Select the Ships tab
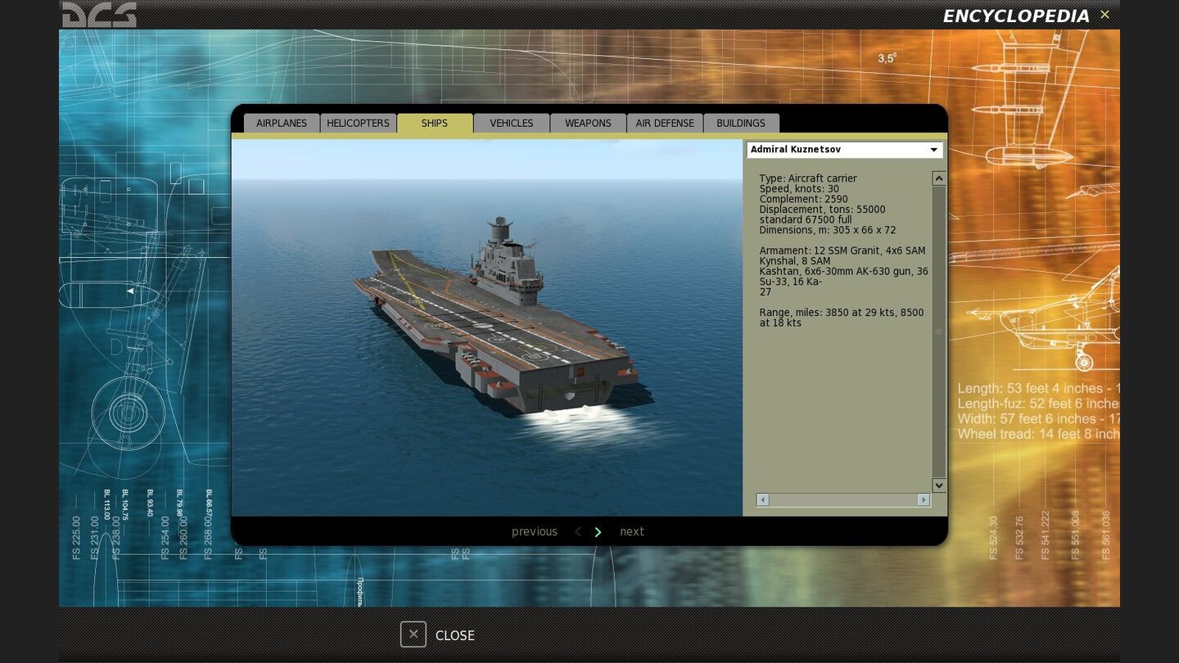Image resolution: width=1179 pixels, height=663 pixels. 435,124
